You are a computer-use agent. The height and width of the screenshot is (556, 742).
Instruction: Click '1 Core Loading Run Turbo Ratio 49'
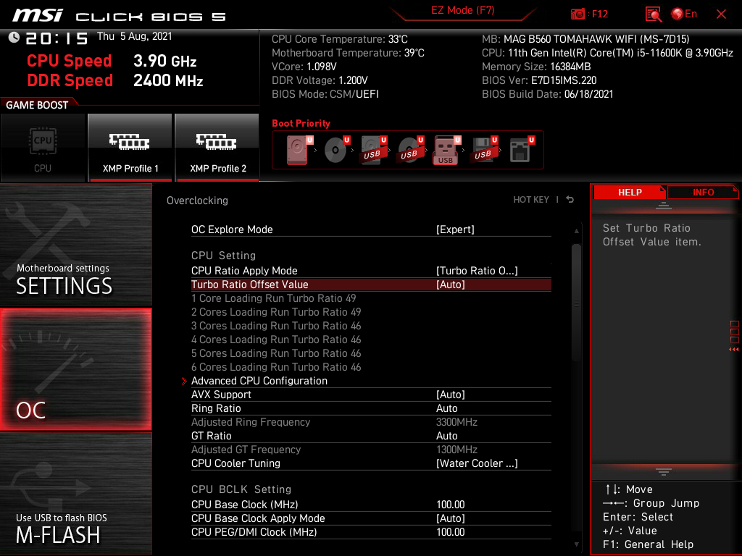273,298
